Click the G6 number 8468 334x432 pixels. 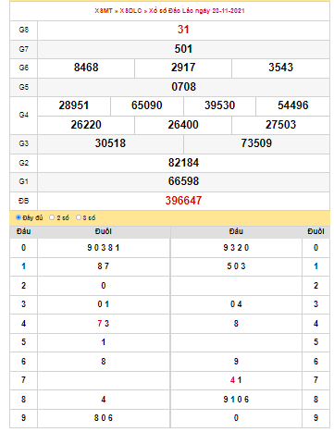(86, 68)
